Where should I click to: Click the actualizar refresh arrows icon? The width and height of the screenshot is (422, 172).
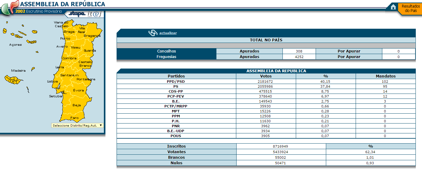pos(153,33)
